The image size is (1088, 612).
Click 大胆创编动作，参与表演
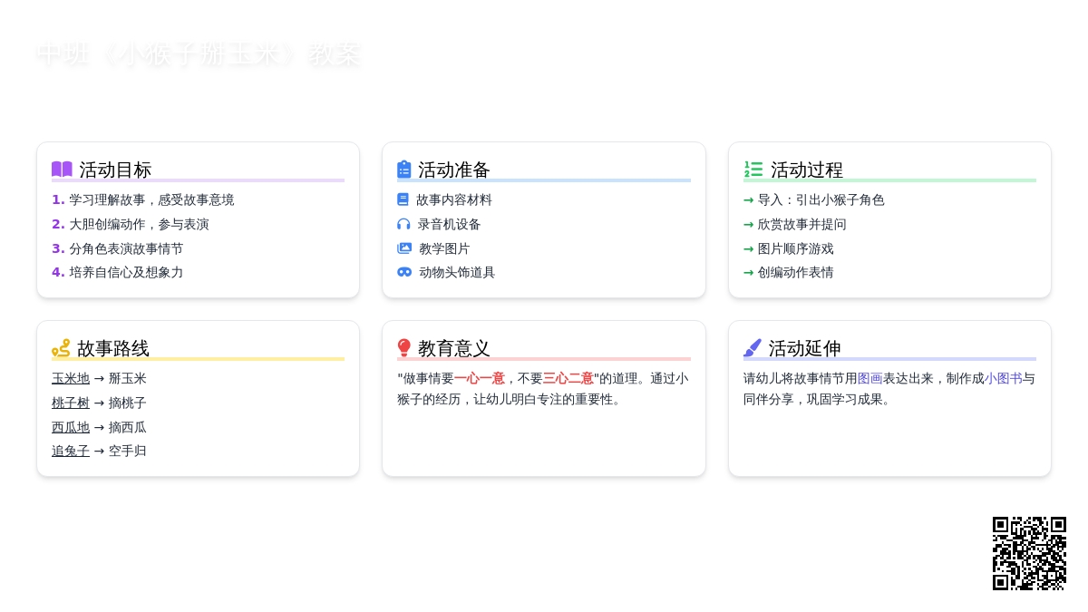[139, 224]
